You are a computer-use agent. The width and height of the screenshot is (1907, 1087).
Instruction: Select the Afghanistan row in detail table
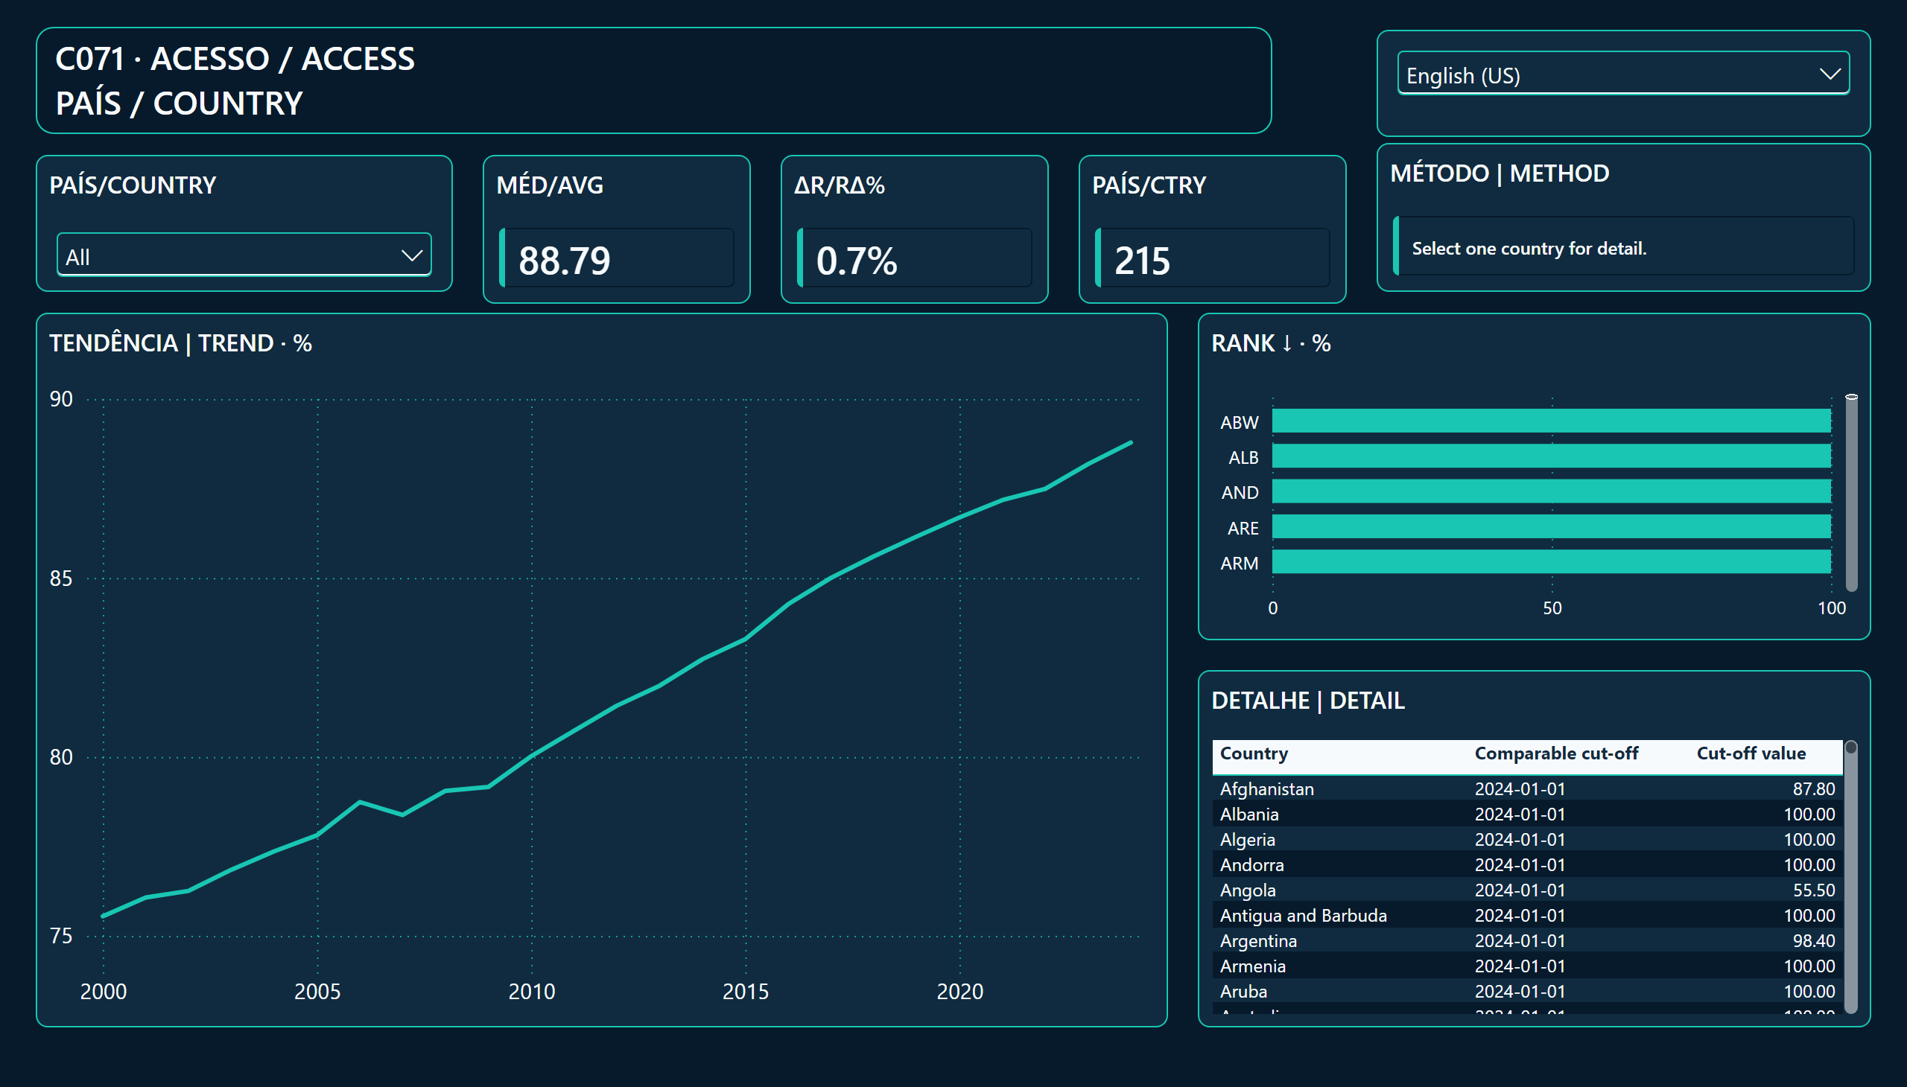tap(1527, 788)
